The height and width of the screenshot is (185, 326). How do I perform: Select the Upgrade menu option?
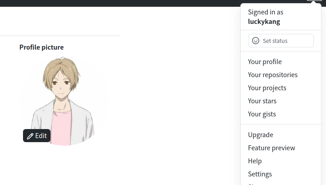click(261, 135)
